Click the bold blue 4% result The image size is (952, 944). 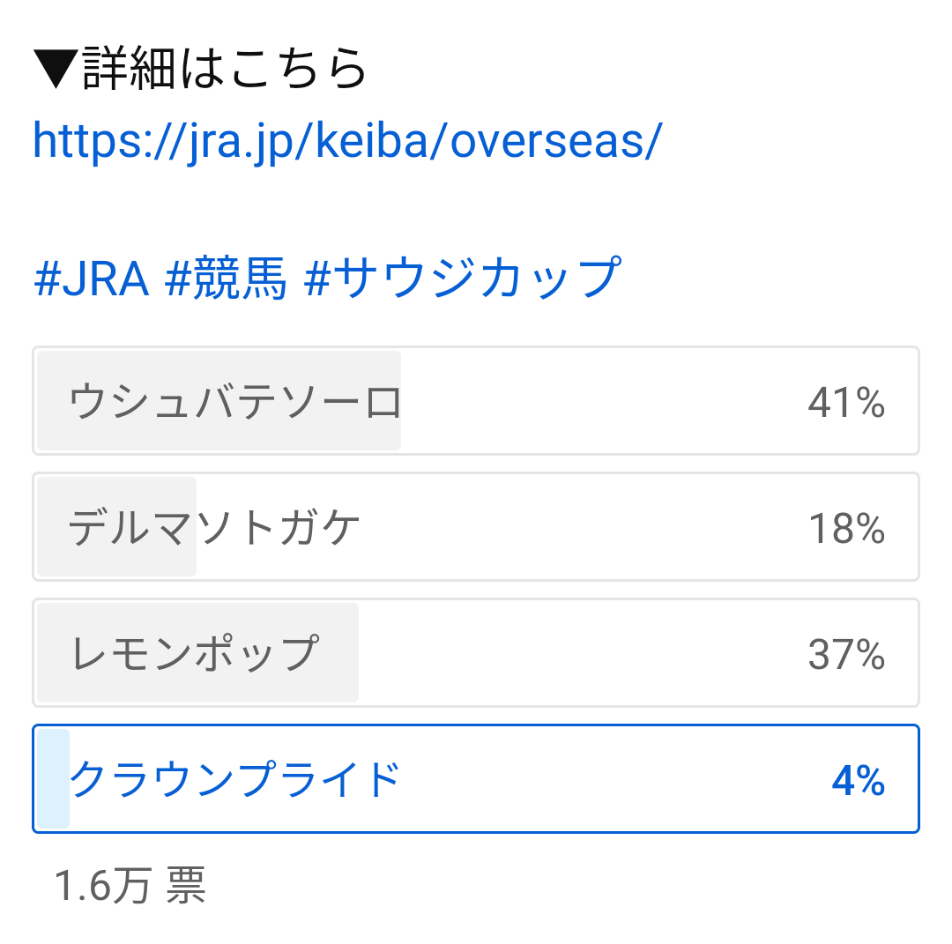tap(858, 781)
